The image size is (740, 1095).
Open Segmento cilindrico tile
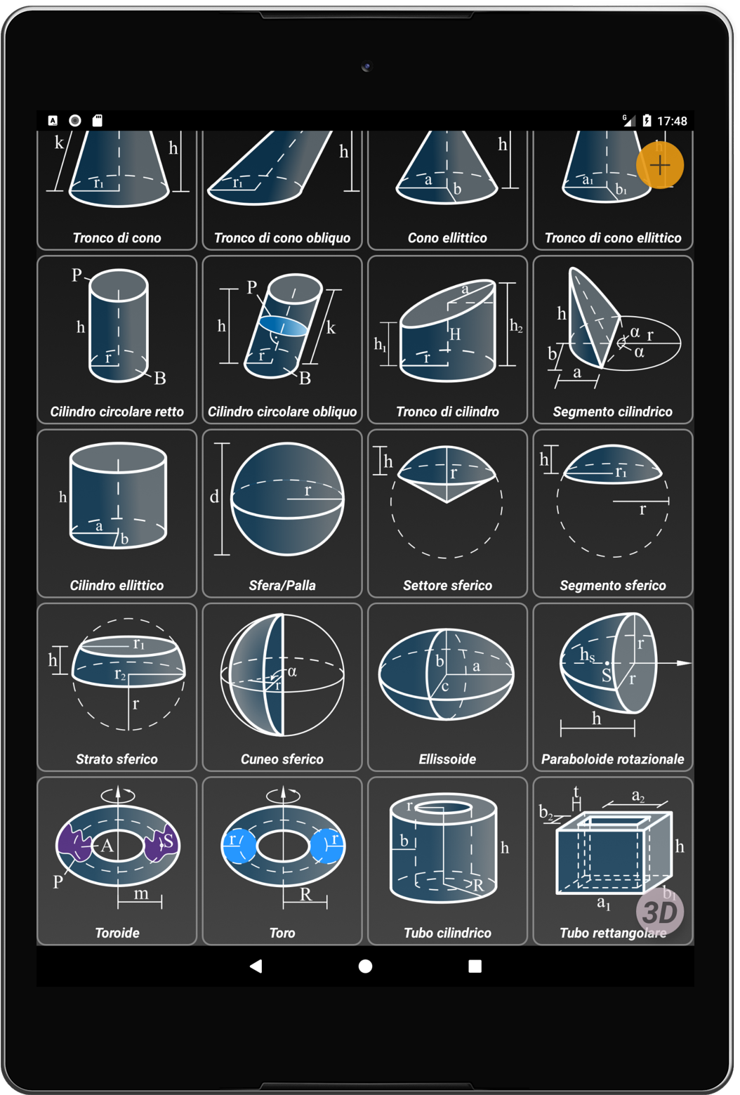(x=613, y=340)
